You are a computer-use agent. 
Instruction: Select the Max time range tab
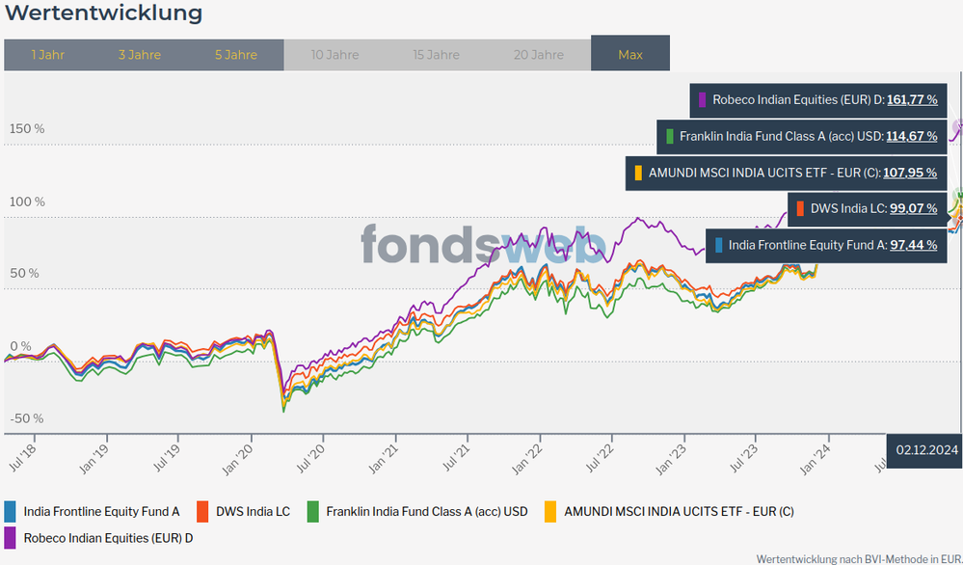[x=630, y=55]
